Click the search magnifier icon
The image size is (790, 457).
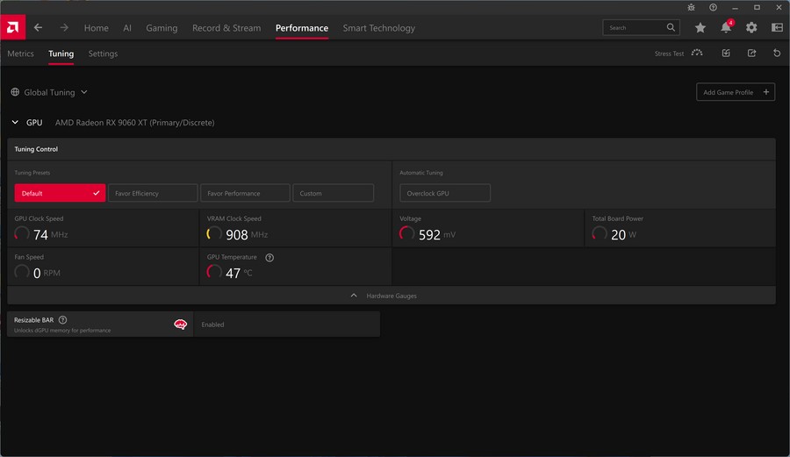pos(671,27)
